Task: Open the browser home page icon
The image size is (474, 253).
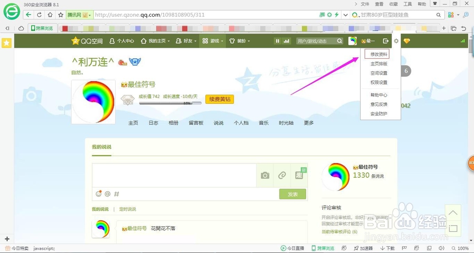Action: [50, 15]
